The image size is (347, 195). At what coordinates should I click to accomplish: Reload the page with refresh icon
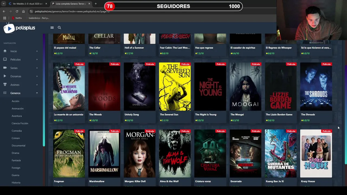17,11
